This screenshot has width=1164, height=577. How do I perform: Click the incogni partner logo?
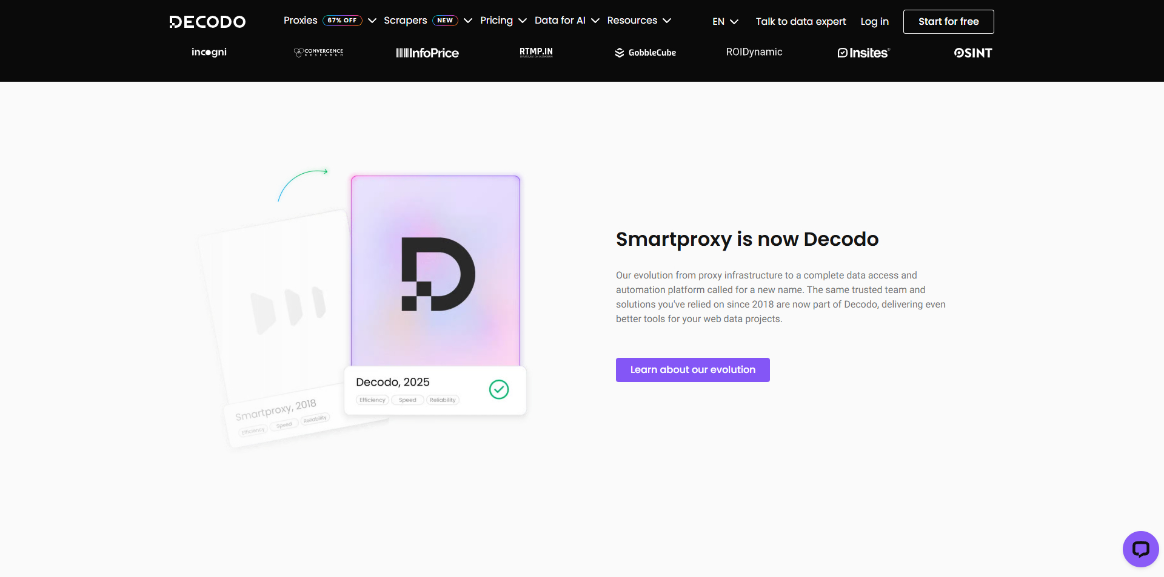[x=209, y=52]
